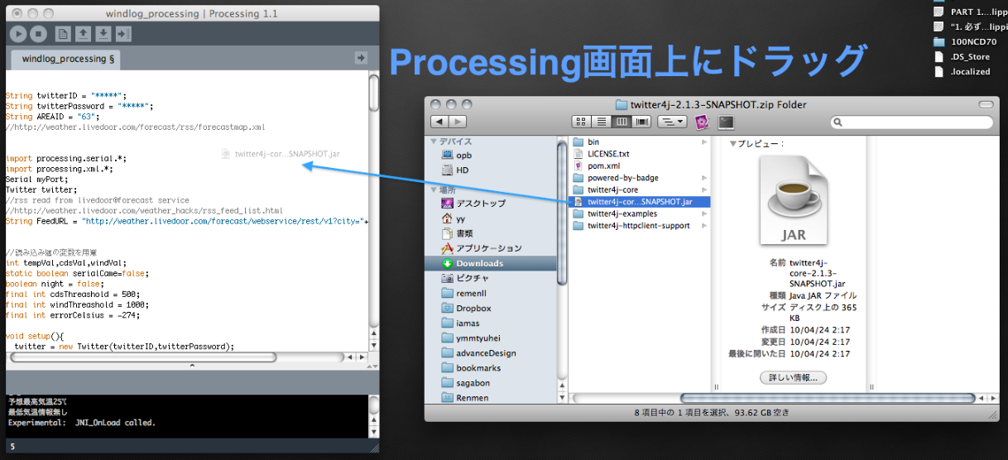
Task: Open bookmarks folder in sidebar
Action: pos(472,367)
